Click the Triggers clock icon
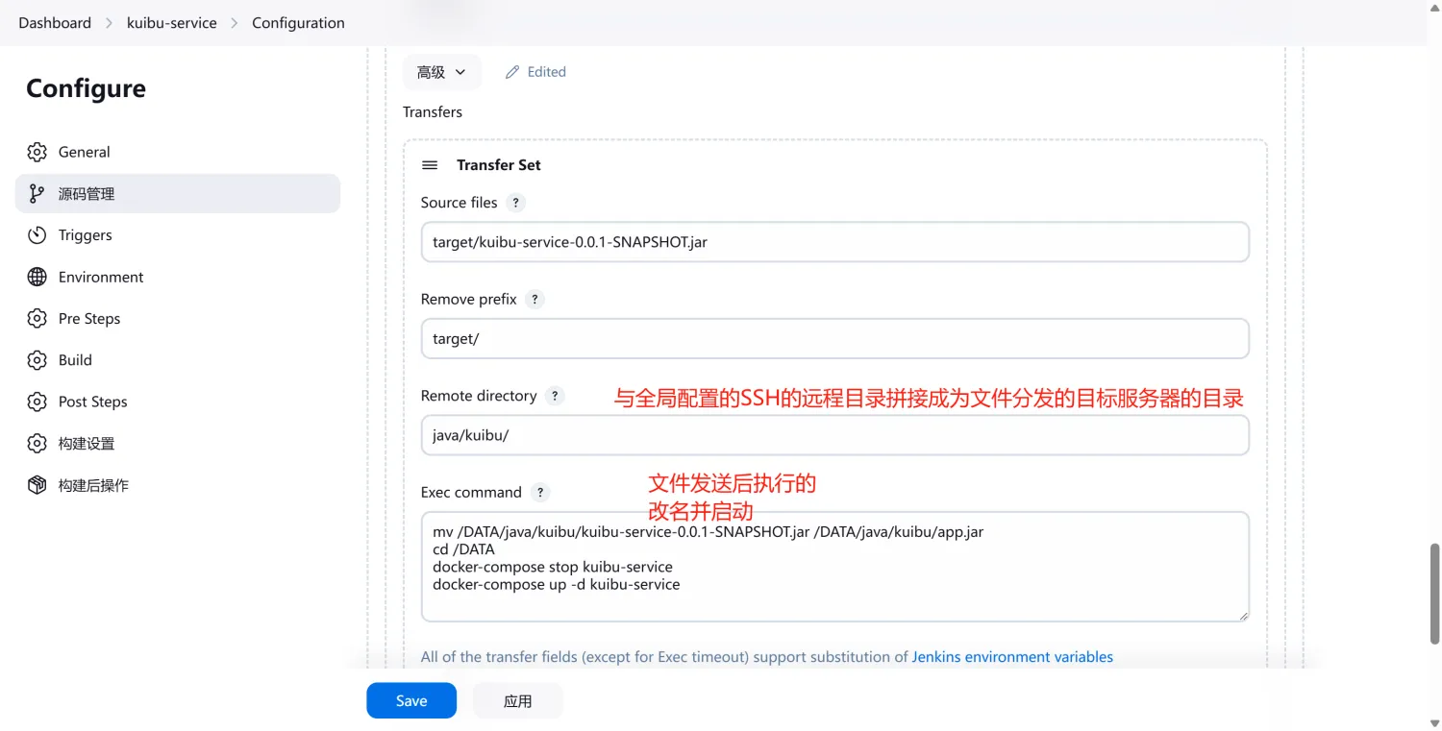The image size is (1442, 731). coord(37,235)
